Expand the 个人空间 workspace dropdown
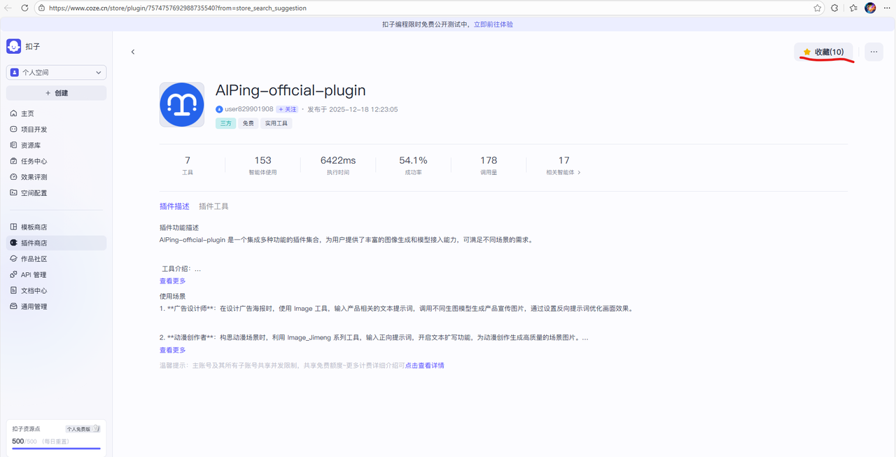 pos(56,72)
